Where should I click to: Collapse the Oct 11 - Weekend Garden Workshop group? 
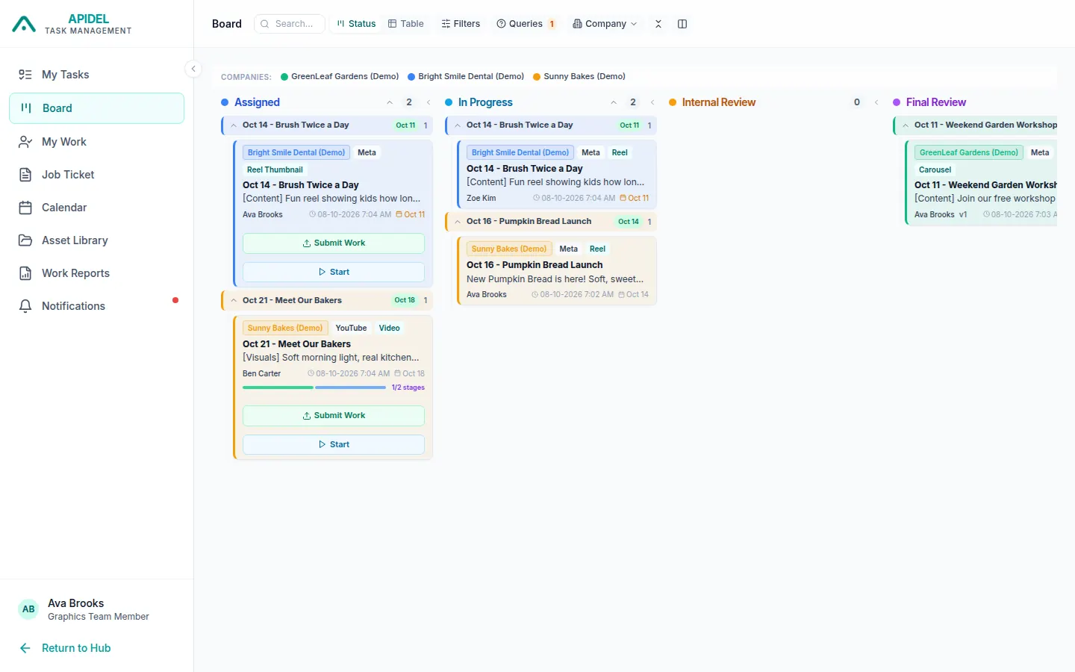[906, 125]
